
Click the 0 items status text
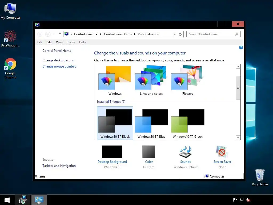(x=40, y=176)
